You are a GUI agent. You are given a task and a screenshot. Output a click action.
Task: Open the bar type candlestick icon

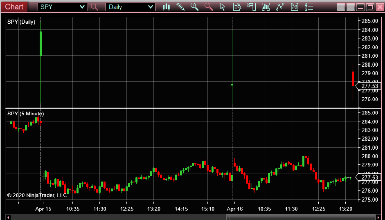[166, 7]
